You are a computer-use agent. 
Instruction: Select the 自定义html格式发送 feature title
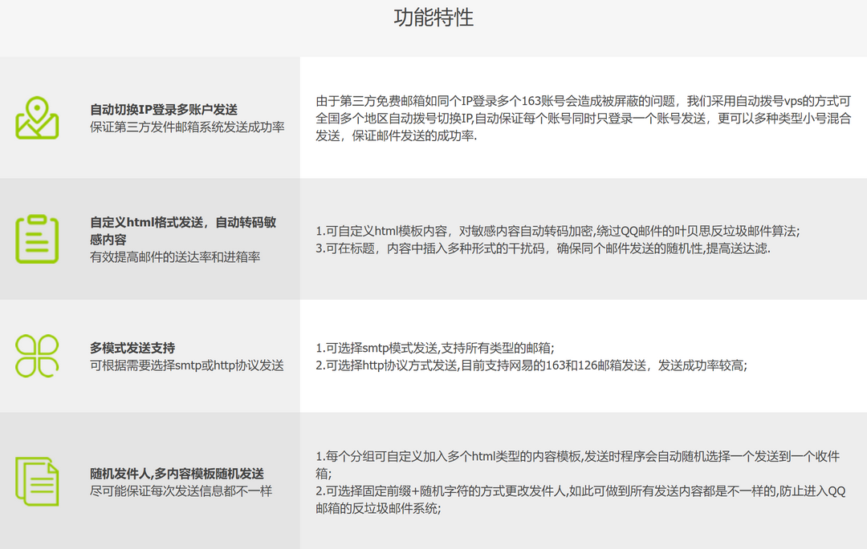point(183,231)
